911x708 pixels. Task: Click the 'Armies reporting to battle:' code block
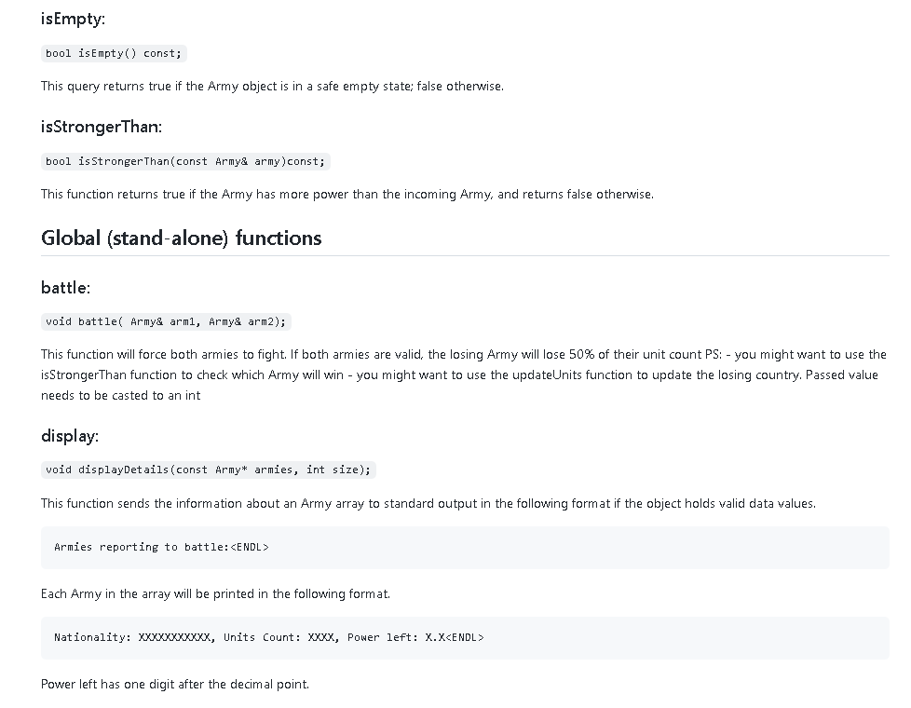coord(161,547)
